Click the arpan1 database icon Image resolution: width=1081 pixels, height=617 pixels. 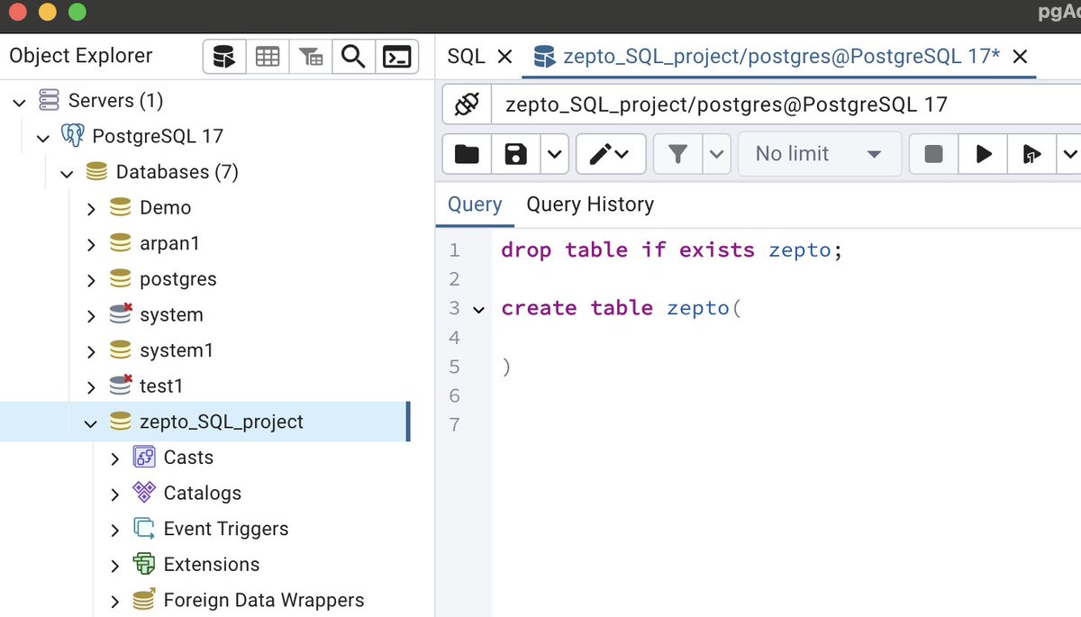pyautogui.click(x=121, y=243)
